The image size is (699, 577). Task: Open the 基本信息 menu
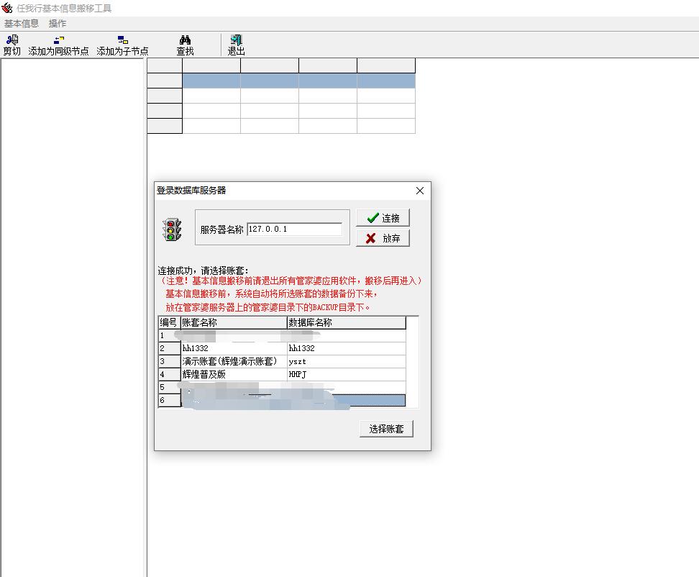[x=22, y=23]
